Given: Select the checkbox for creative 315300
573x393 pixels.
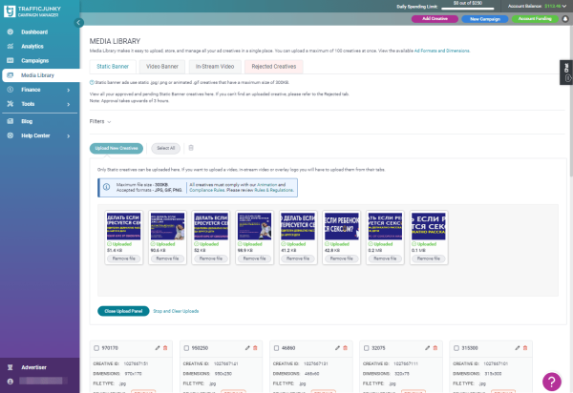Looking at the screenshot, I should (x=457, y=349).
